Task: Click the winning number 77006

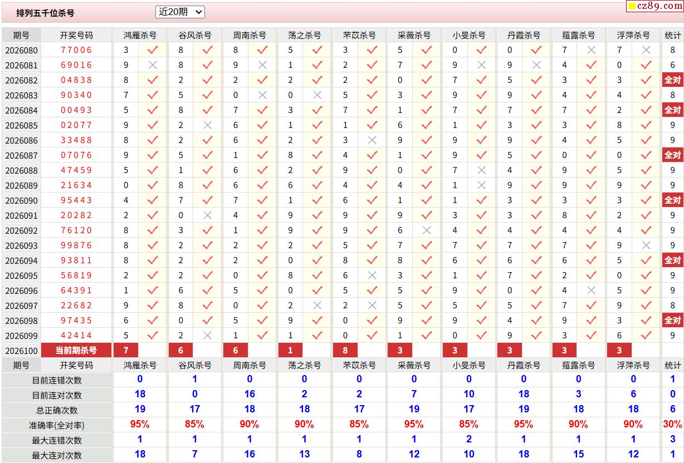Action: (x=76, y=50)
